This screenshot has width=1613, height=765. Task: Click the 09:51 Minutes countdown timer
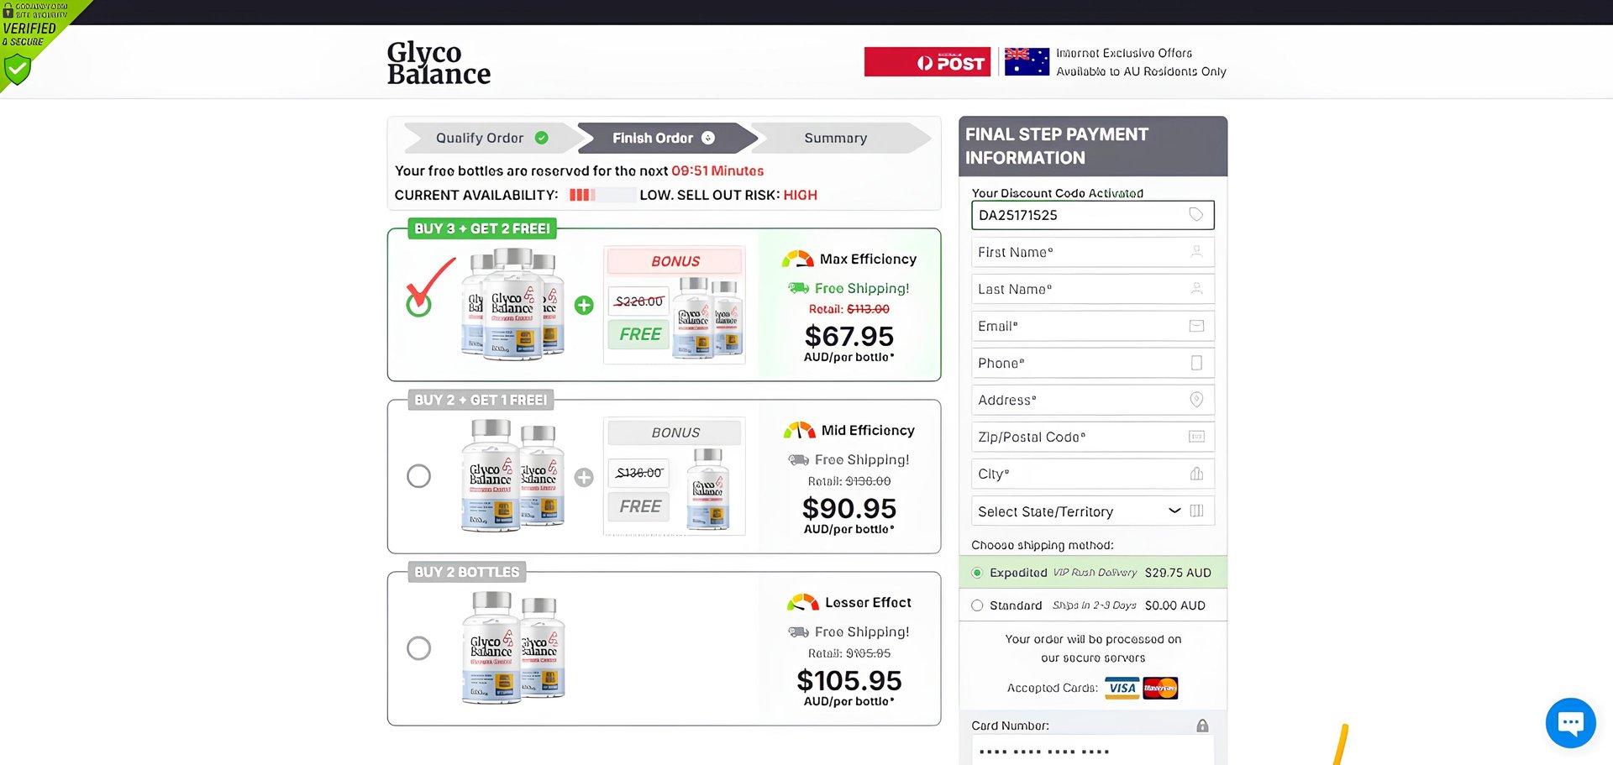pos(717,170)
